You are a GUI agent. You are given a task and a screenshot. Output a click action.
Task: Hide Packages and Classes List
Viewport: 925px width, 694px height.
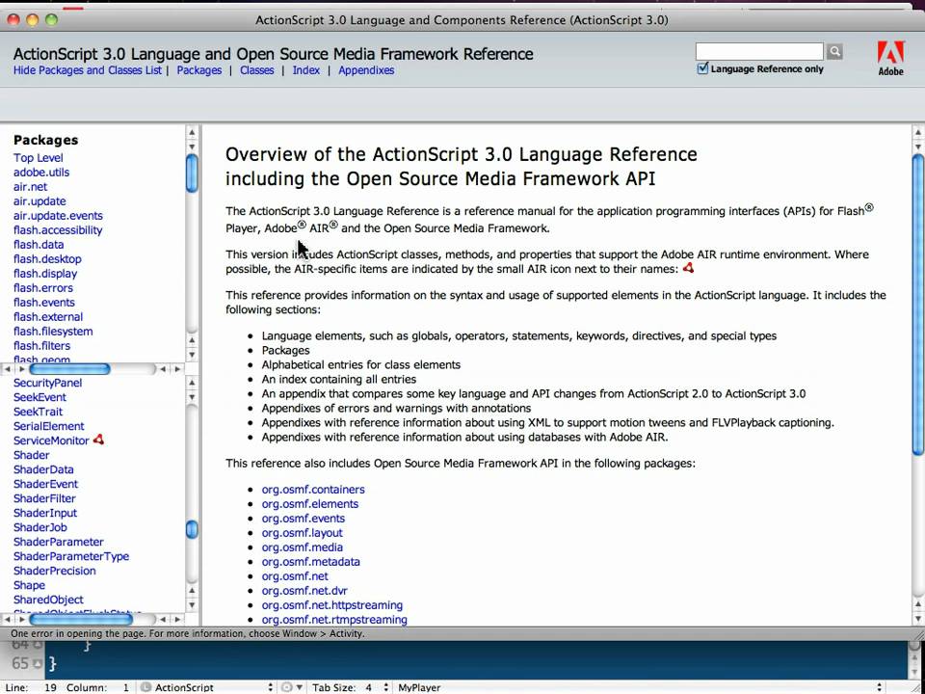point(88,70)
